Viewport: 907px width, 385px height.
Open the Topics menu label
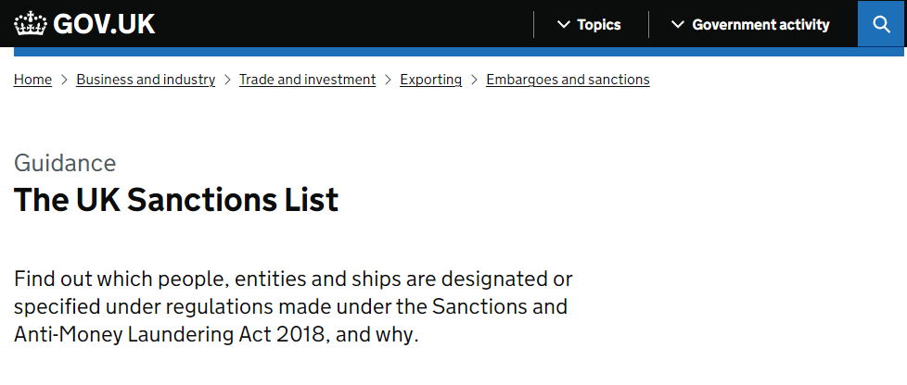tap(598, 25)
